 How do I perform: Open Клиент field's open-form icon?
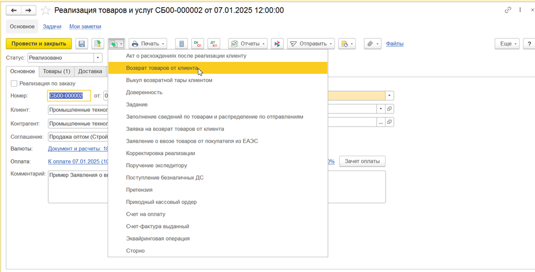coord(389,109)
